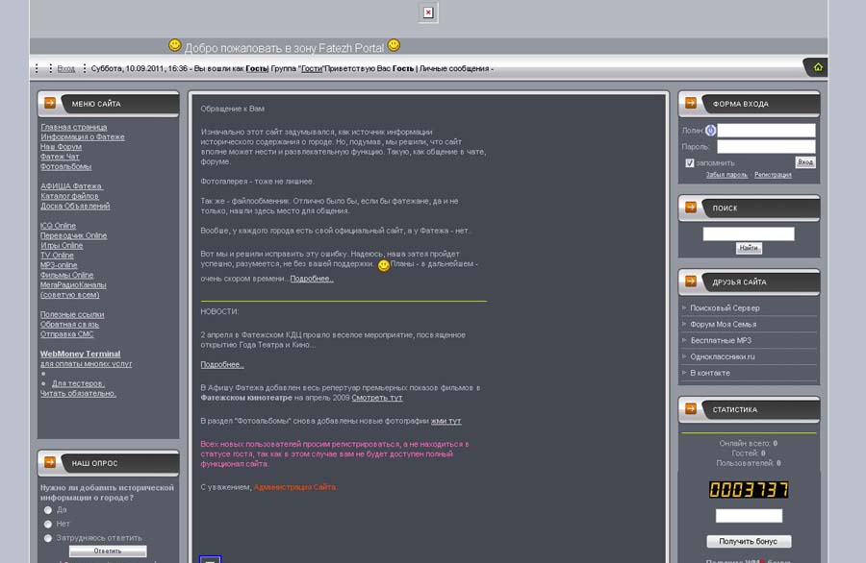The height and width of the screenshot is (563, 866).
Task: Click the yellow visitor counter 0003737
Action: [749, 490]
